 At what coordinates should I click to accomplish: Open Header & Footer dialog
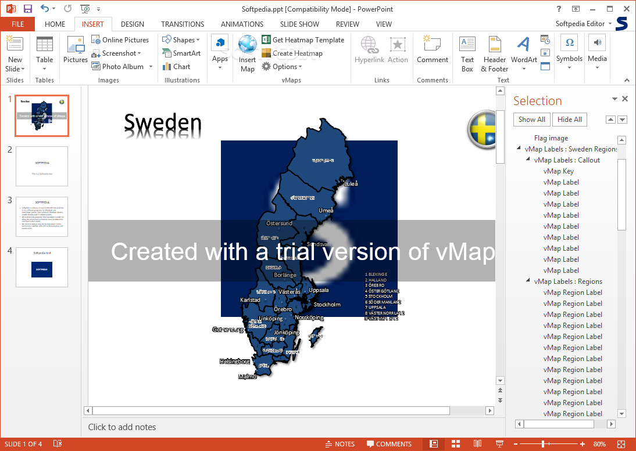495,54
